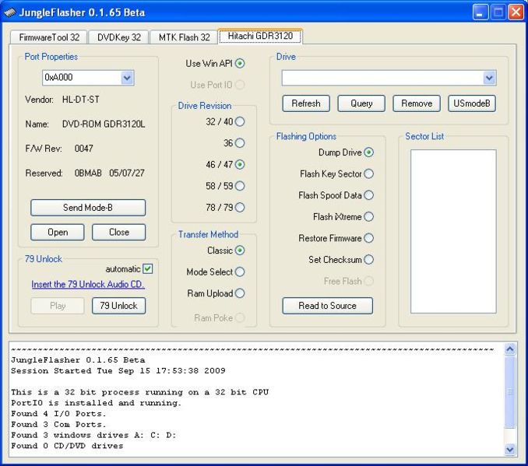Click the Read to Source button
Screen dimensions: 528x466
point(327,306)
